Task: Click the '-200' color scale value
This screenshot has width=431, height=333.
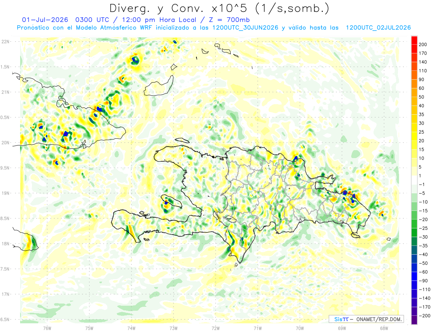Action: pyautogui.click(x=425, y=315)
